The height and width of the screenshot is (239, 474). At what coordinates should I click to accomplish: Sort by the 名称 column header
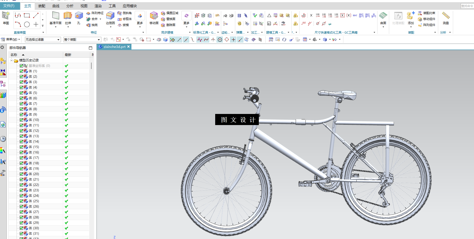[x=36, y=55]
